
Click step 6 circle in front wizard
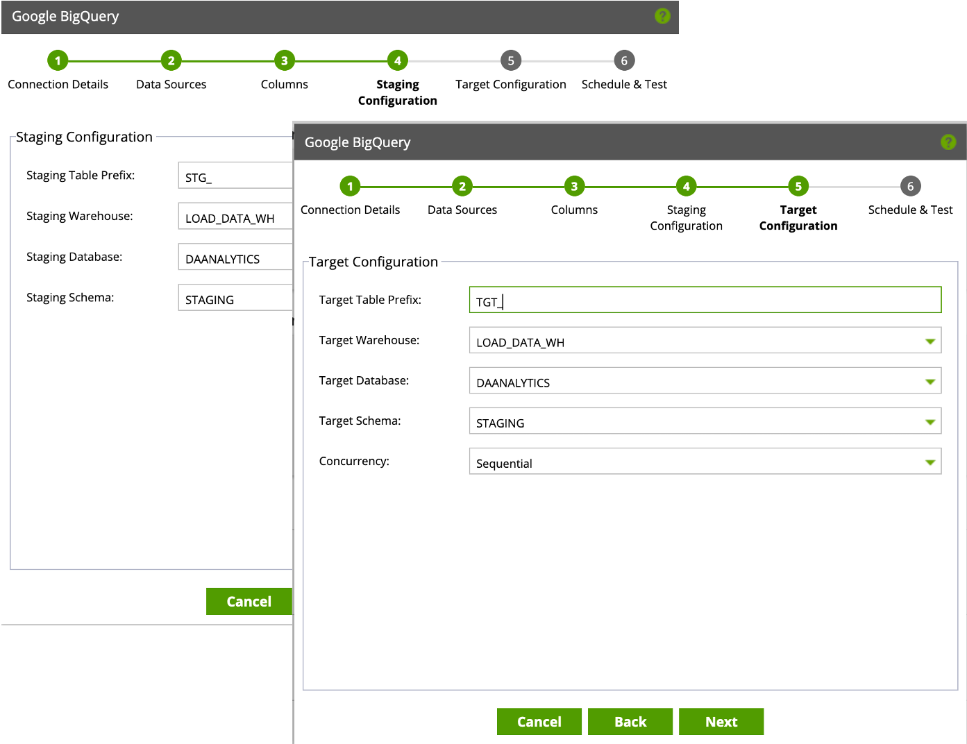point(911,186)
